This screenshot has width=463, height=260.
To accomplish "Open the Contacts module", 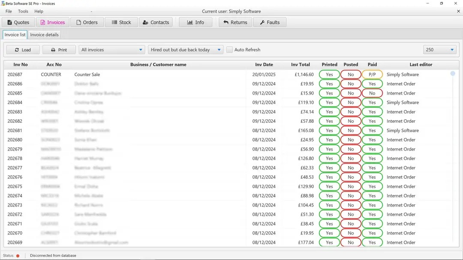I will 156,22.
